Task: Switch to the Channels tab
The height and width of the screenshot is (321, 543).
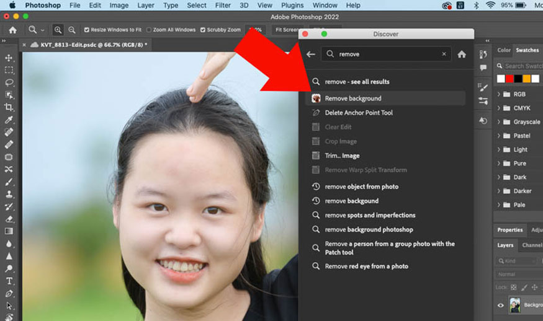Action: click(532, 245)
